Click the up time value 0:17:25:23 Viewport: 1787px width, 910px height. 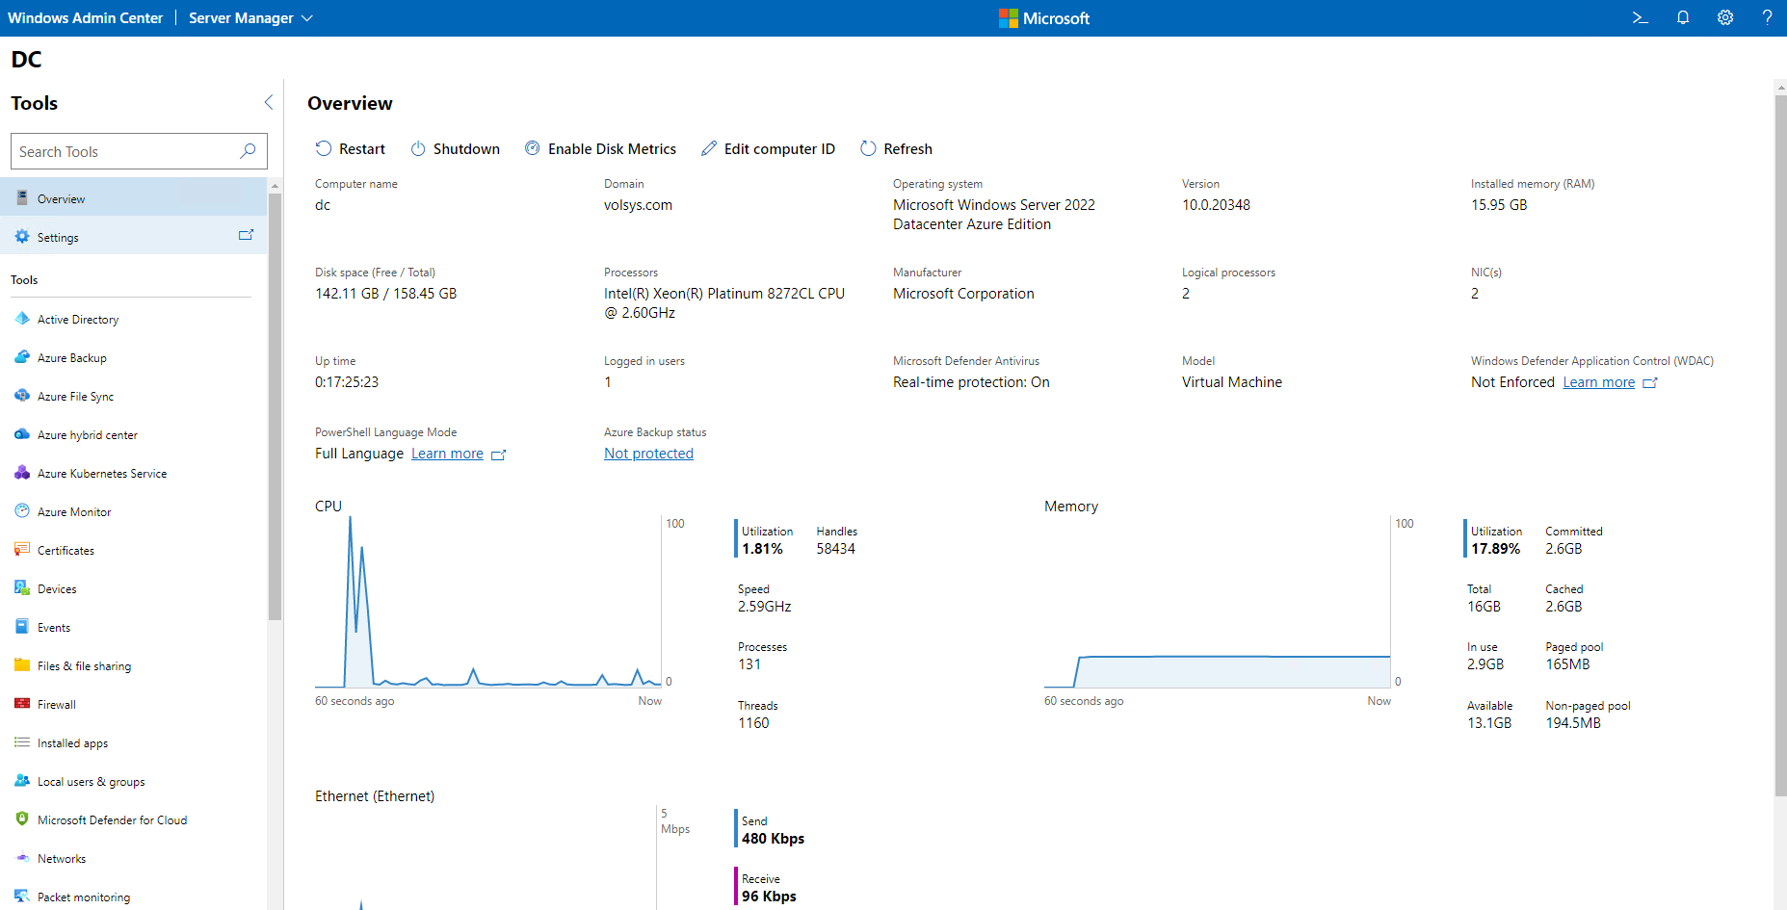tap(347, 382)
